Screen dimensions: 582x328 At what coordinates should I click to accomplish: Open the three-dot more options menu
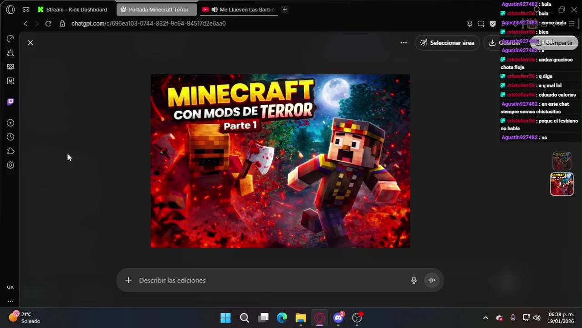coord(403,43)
